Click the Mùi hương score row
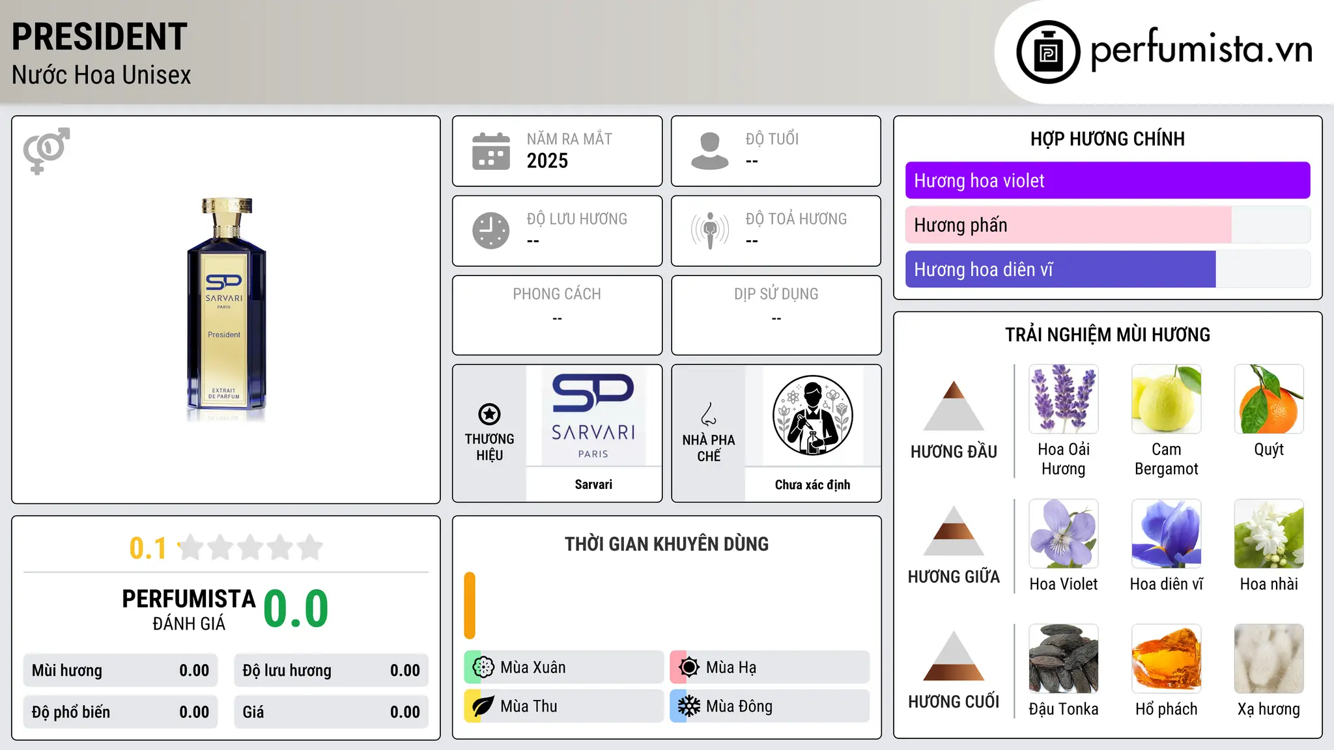This screenshot has height=750, width=1334. 121,671
